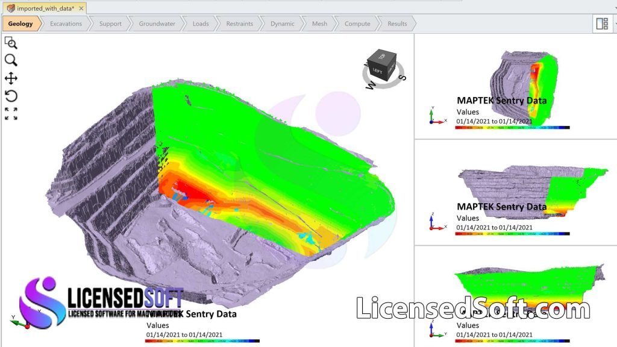
Task: Select the Pan tool with four arrows
Action: tap(11, 78)
